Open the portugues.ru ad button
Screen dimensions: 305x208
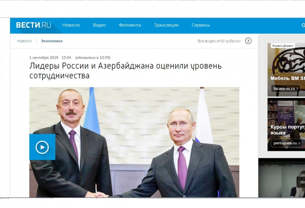[287, 143]
